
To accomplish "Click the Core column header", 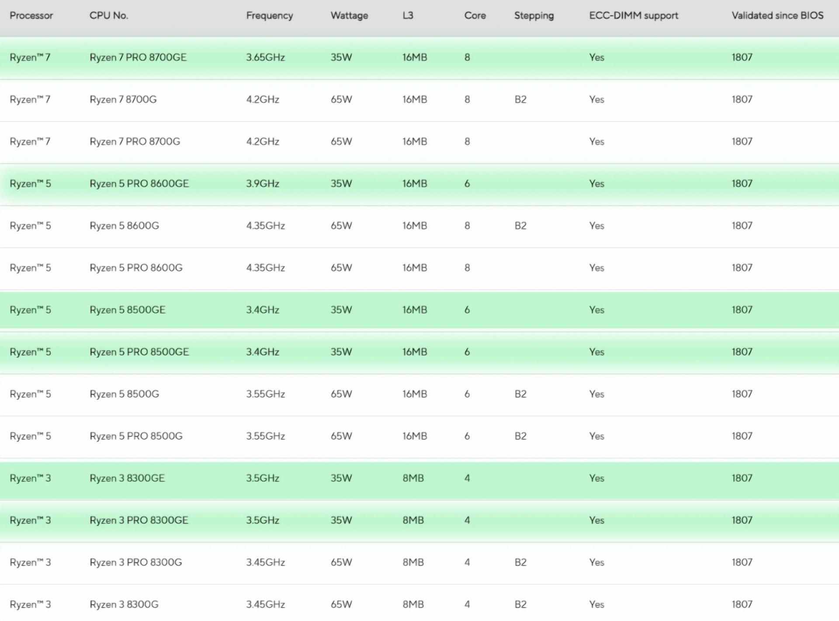I will click(x=475, y=16).
